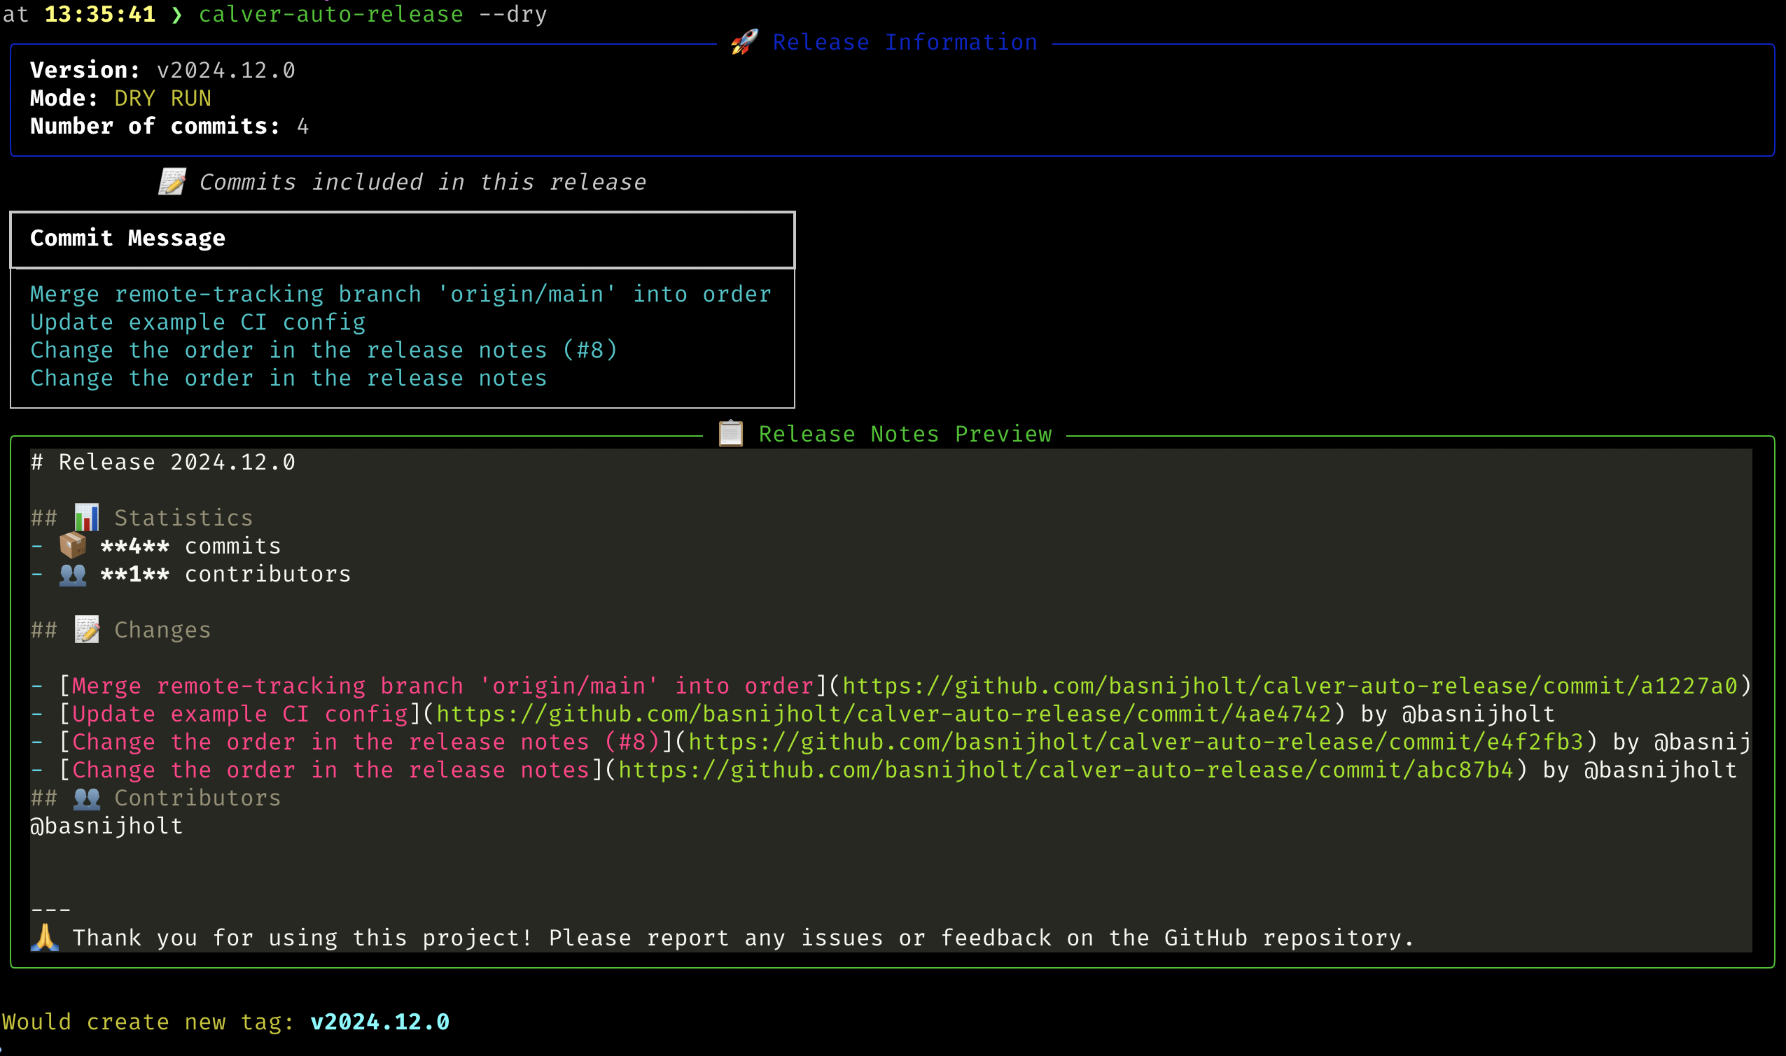Image resolution: width=1786 pixels, height=1056 pixels.
Task: Click the 'Version:' label
Action: pyautogui.click(x=85, y=70)
